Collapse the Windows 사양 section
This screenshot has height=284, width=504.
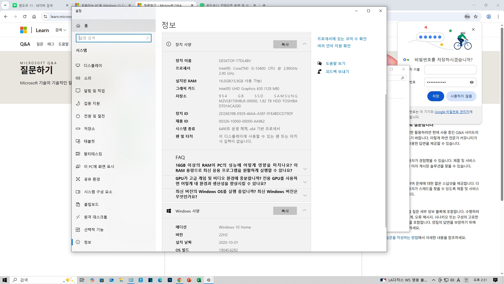coord(304,211)
